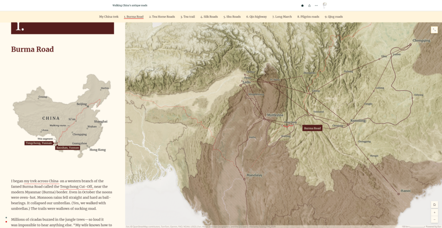This screenshot has height=228, width=442.
Task: Select the 2. Tea Horse Roads tab
Action: (x=162, y=17)
